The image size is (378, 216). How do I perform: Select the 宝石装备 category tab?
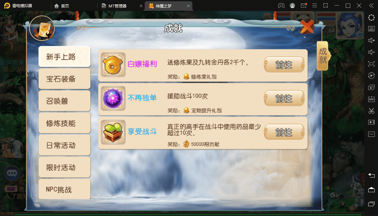64,79
